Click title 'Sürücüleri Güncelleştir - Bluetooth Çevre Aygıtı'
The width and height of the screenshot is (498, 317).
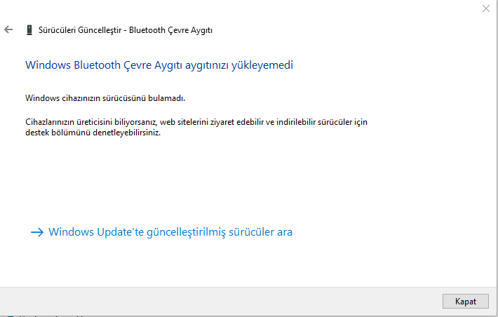tap(126, 30)
